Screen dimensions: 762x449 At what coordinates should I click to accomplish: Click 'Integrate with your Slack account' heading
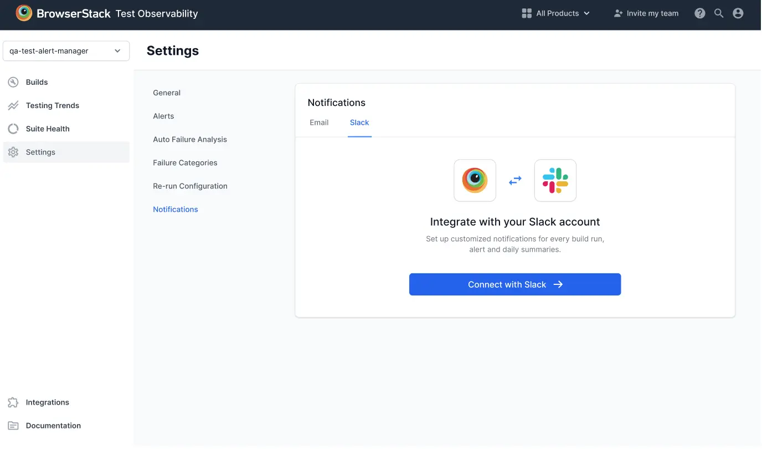(515, 222)
